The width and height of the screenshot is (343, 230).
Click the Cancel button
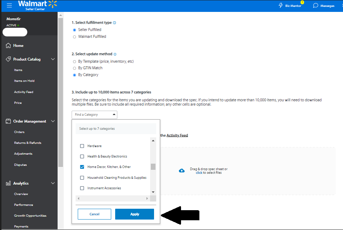click(94, 214)
